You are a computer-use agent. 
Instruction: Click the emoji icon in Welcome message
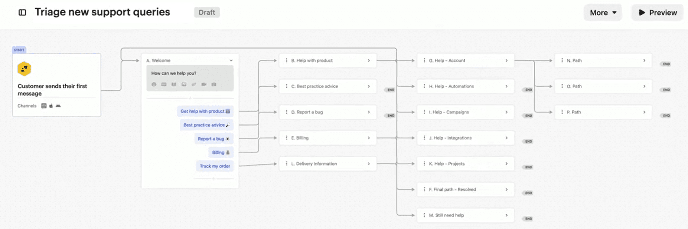(x=154, y=84)
